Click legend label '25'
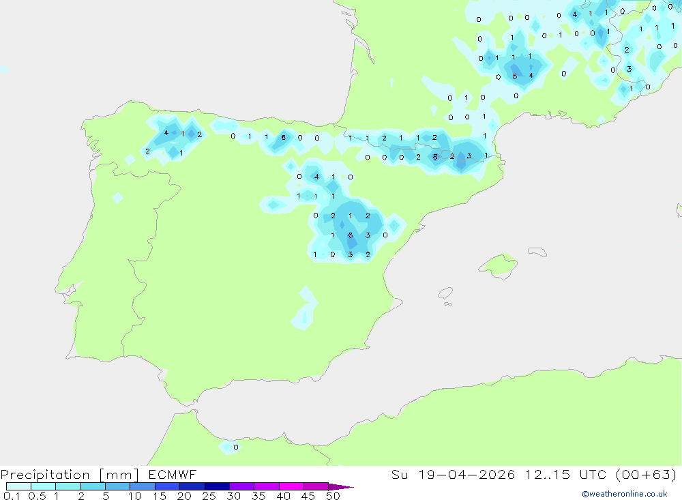 [209, 496]
